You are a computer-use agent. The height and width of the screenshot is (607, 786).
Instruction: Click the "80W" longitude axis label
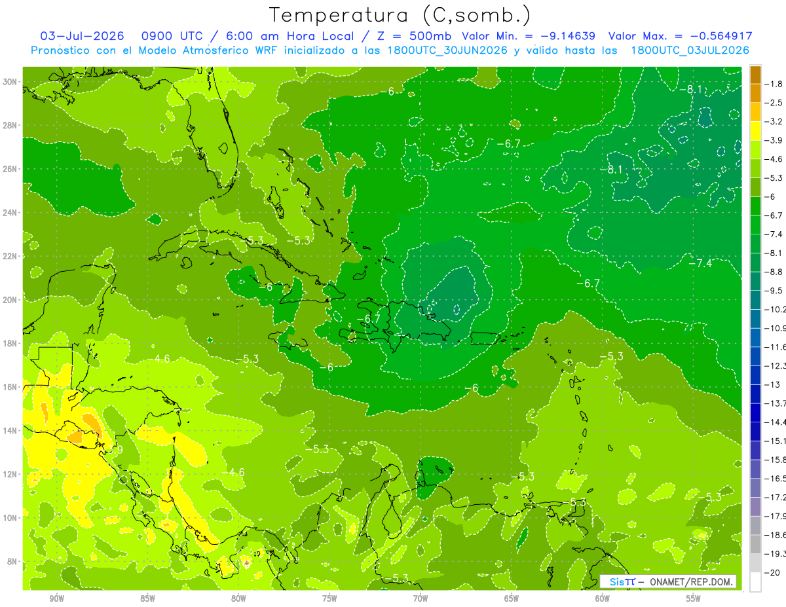tap(238, 599)
